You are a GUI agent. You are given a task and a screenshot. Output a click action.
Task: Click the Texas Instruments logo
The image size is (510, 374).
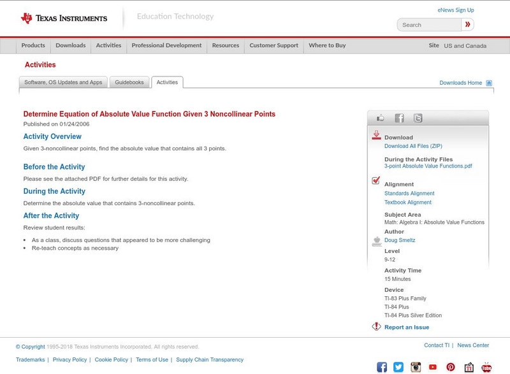[x=64, y=18]
